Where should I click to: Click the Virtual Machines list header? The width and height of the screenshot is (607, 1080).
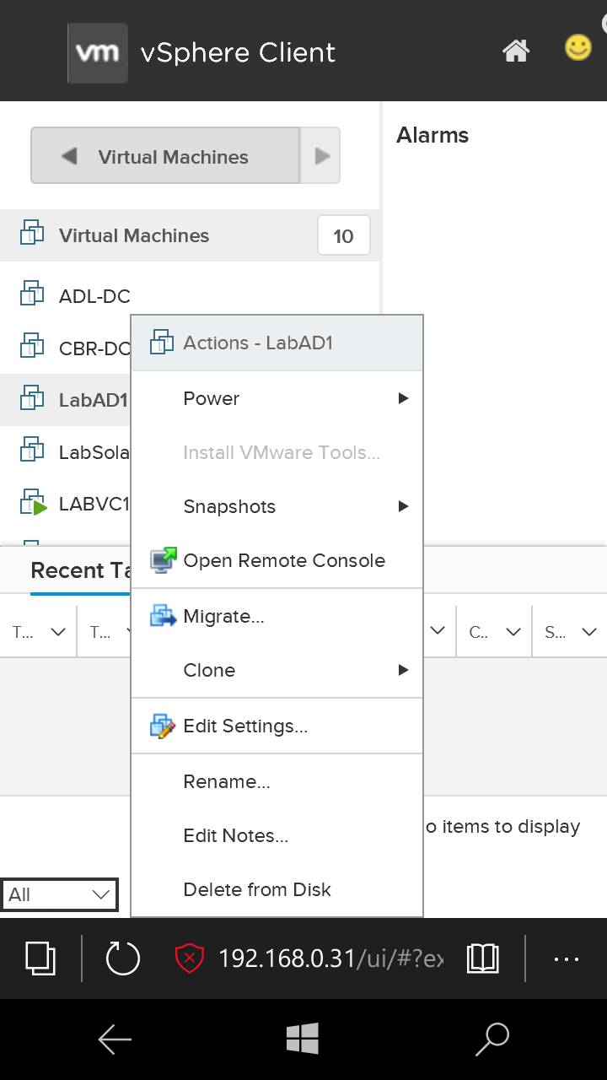[190, 235]
